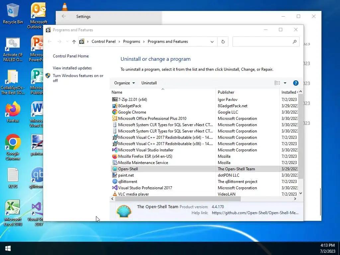Select the first Microsoft System CLR Types row

coord(205,125)
